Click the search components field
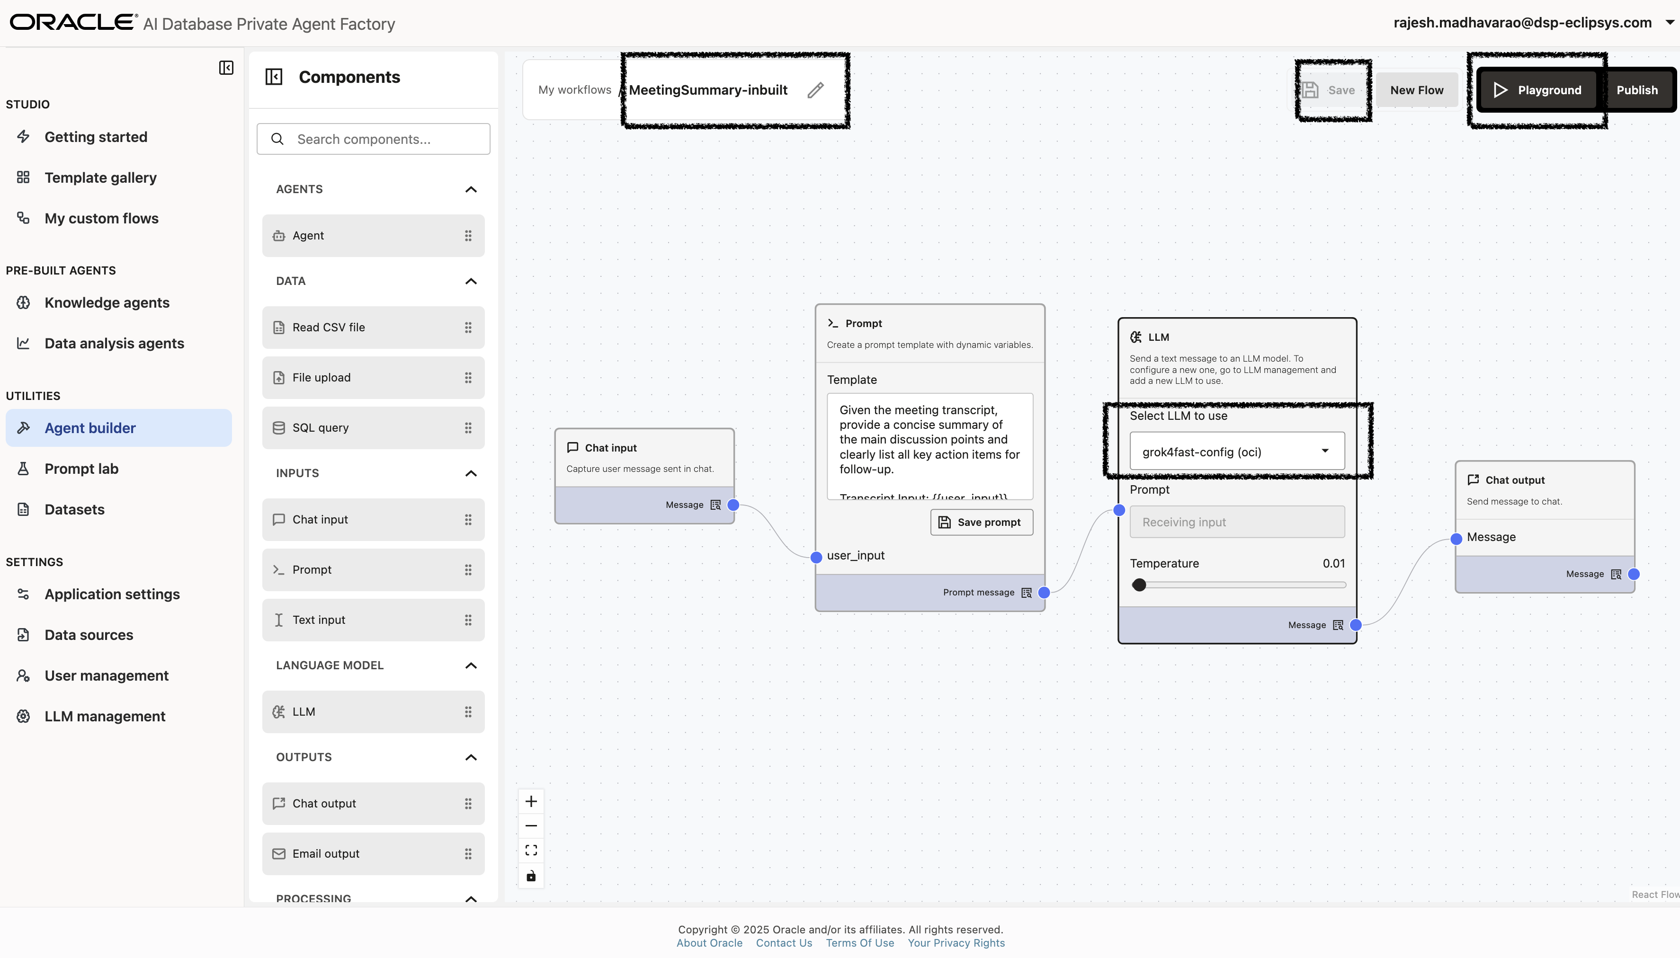Viewport: 1680px width, 958px height. 373,139
